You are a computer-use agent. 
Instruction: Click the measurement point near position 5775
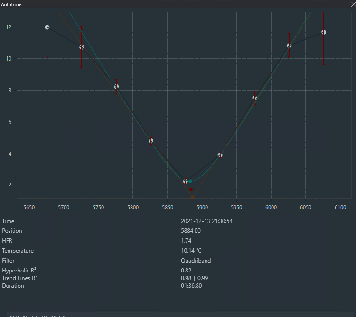pos(116,87)
